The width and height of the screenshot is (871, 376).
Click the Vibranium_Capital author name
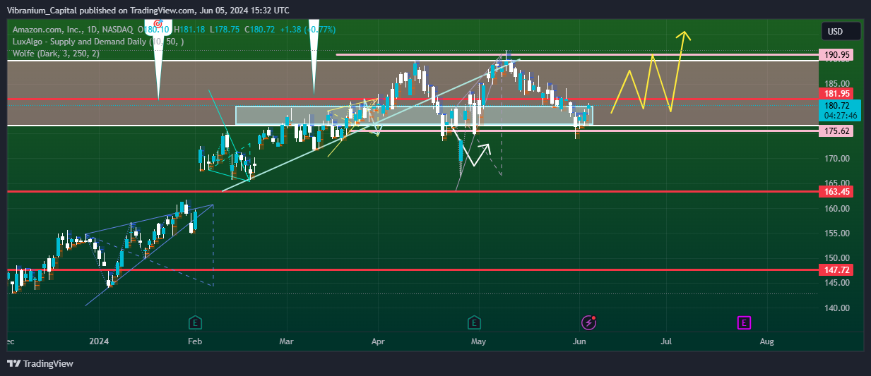pyautogui.click(x=44, y=10)
